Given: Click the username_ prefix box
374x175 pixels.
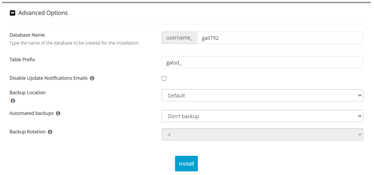Looking at the screenshot, I should [x=179, y=38].
